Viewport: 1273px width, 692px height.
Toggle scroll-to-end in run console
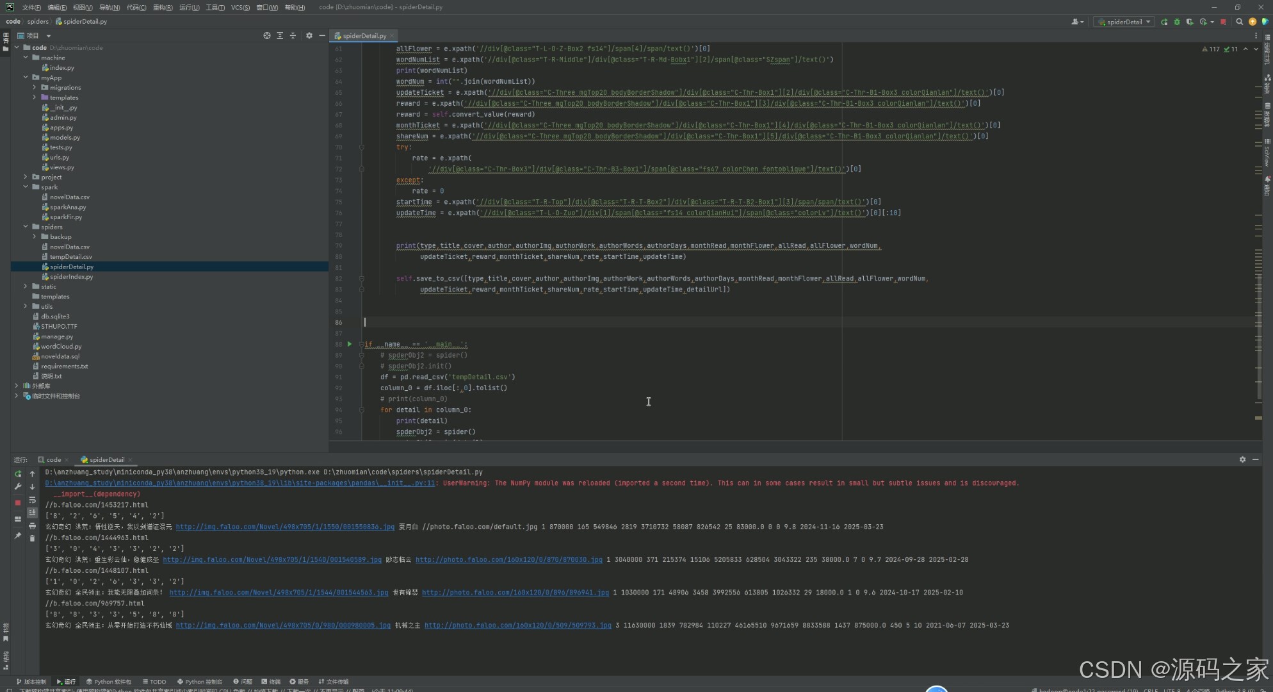click(x=32, y=513)
